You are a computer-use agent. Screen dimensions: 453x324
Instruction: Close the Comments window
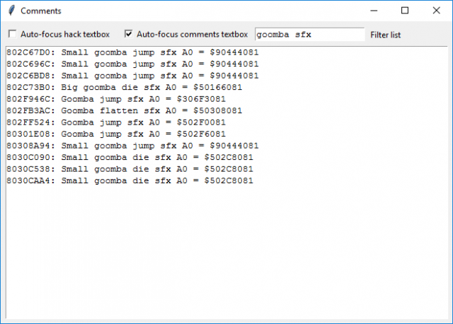point(436,11)
